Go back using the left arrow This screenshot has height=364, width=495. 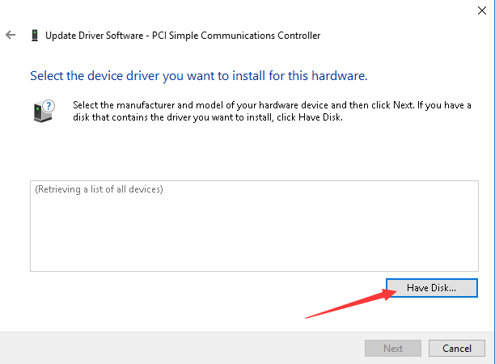tap(11, 35)
